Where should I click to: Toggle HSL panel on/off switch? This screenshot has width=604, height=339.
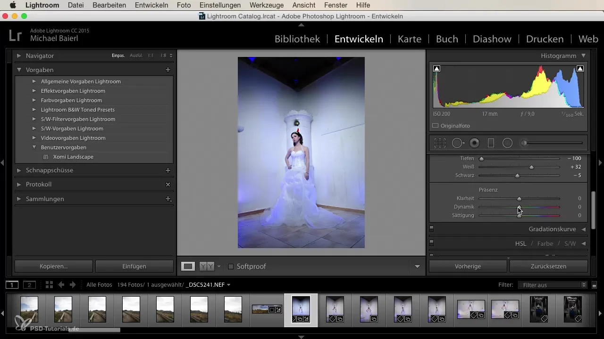tap(431, 243)
